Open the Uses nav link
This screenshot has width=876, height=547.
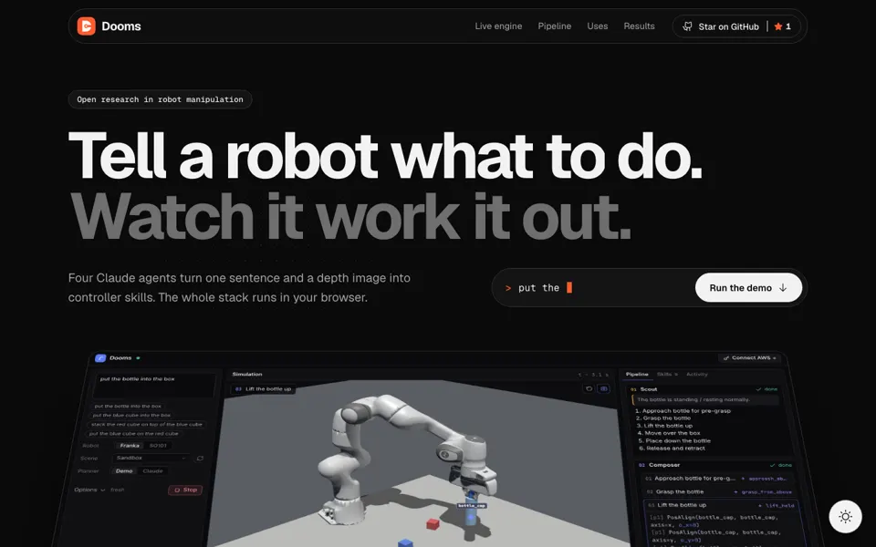coord(597,26)
